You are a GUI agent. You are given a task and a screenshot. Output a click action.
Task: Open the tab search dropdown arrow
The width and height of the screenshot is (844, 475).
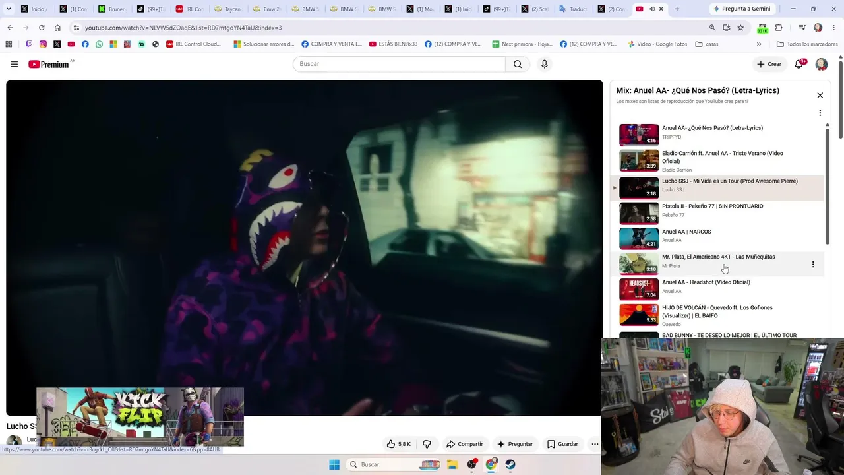coord(9,9)
